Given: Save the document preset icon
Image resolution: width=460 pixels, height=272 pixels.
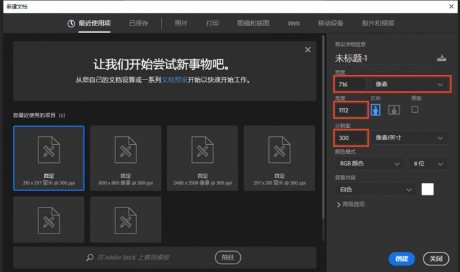Looking at the screenshot, I should pyautogui.click(x=442, y=58).
